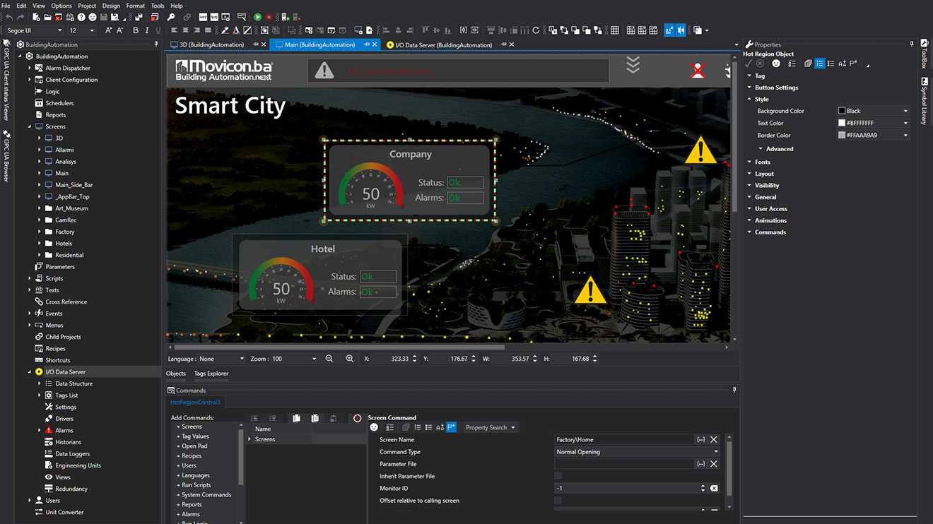Enable the Inherit Parameter File checkbox
This screenshot has width=933, height=524.
pos(558,476)
